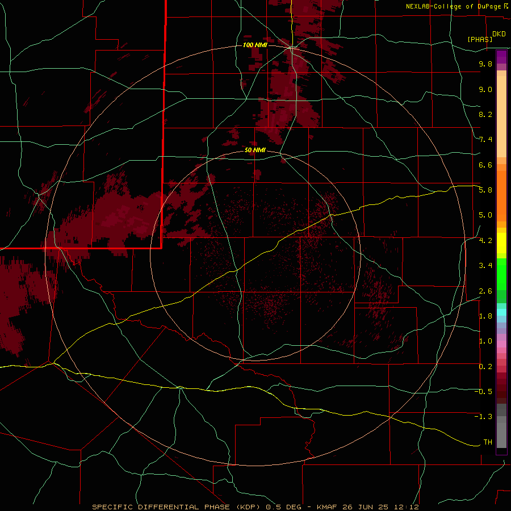Click the 9.8 scale value

[x=485, y=64]
